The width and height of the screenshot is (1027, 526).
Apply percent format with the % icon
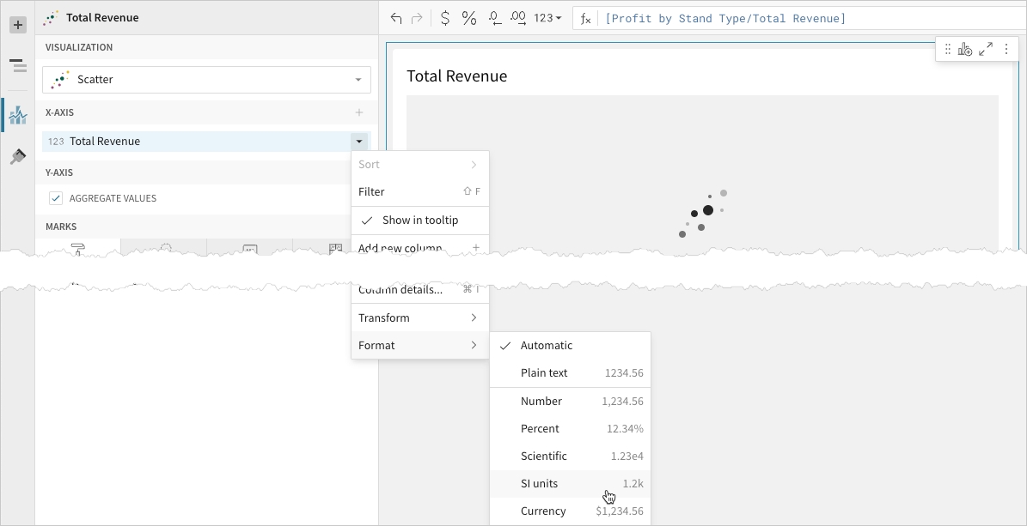point(469,18)
